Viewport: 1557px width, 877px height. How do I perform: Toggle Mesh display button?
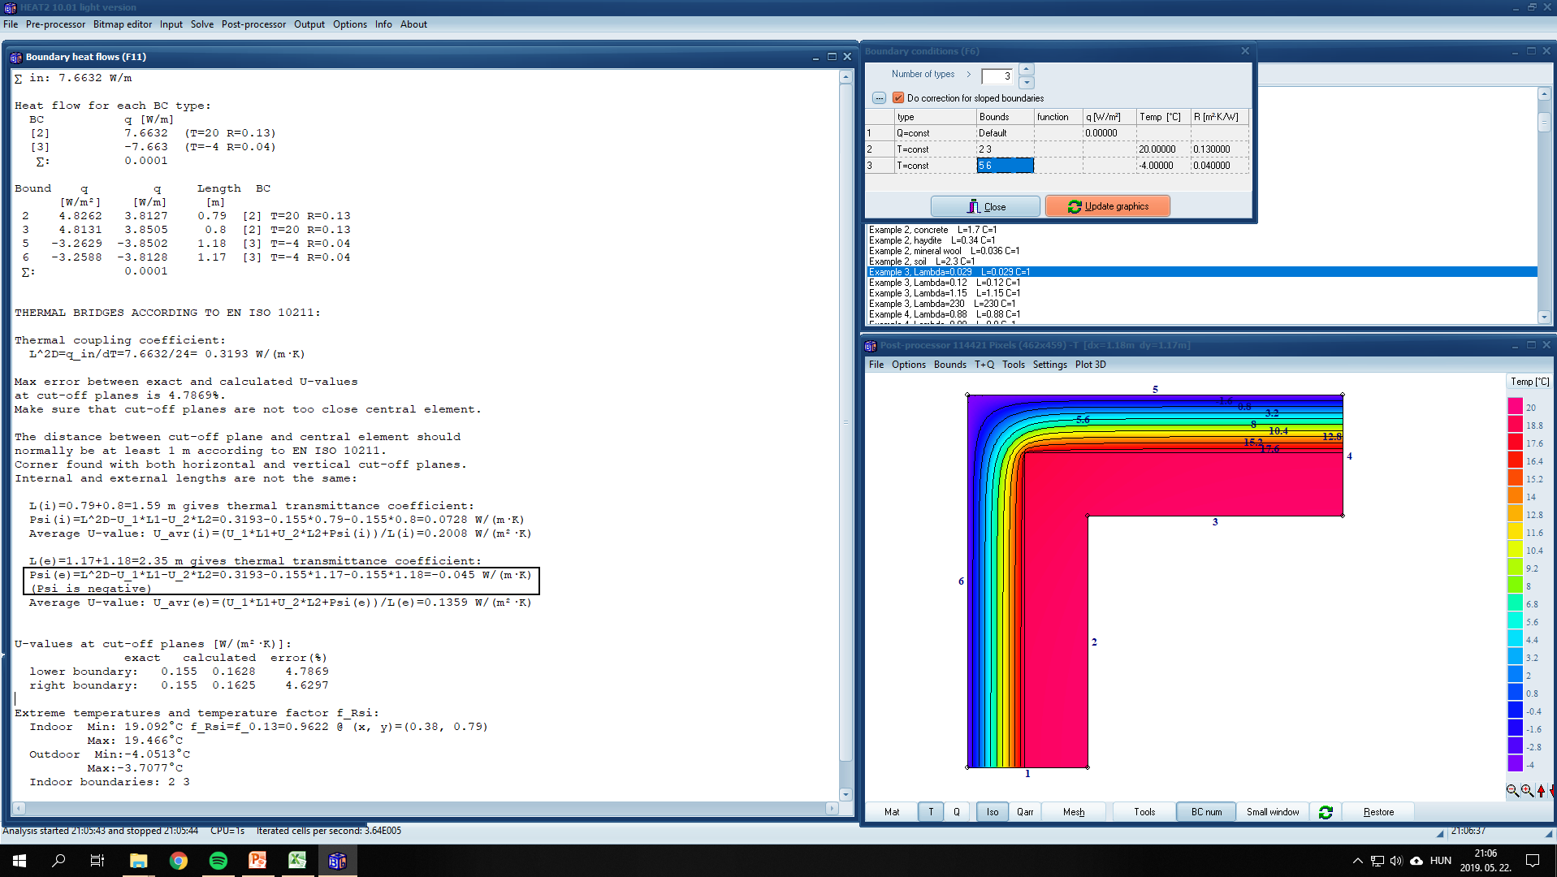(1074, 812)
